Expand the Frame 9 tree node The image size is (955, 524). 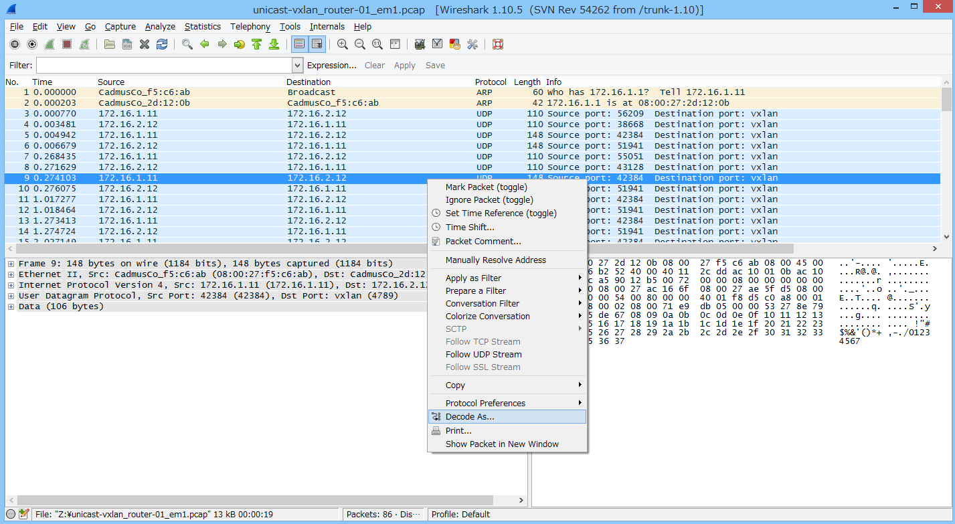pos(11,264)
